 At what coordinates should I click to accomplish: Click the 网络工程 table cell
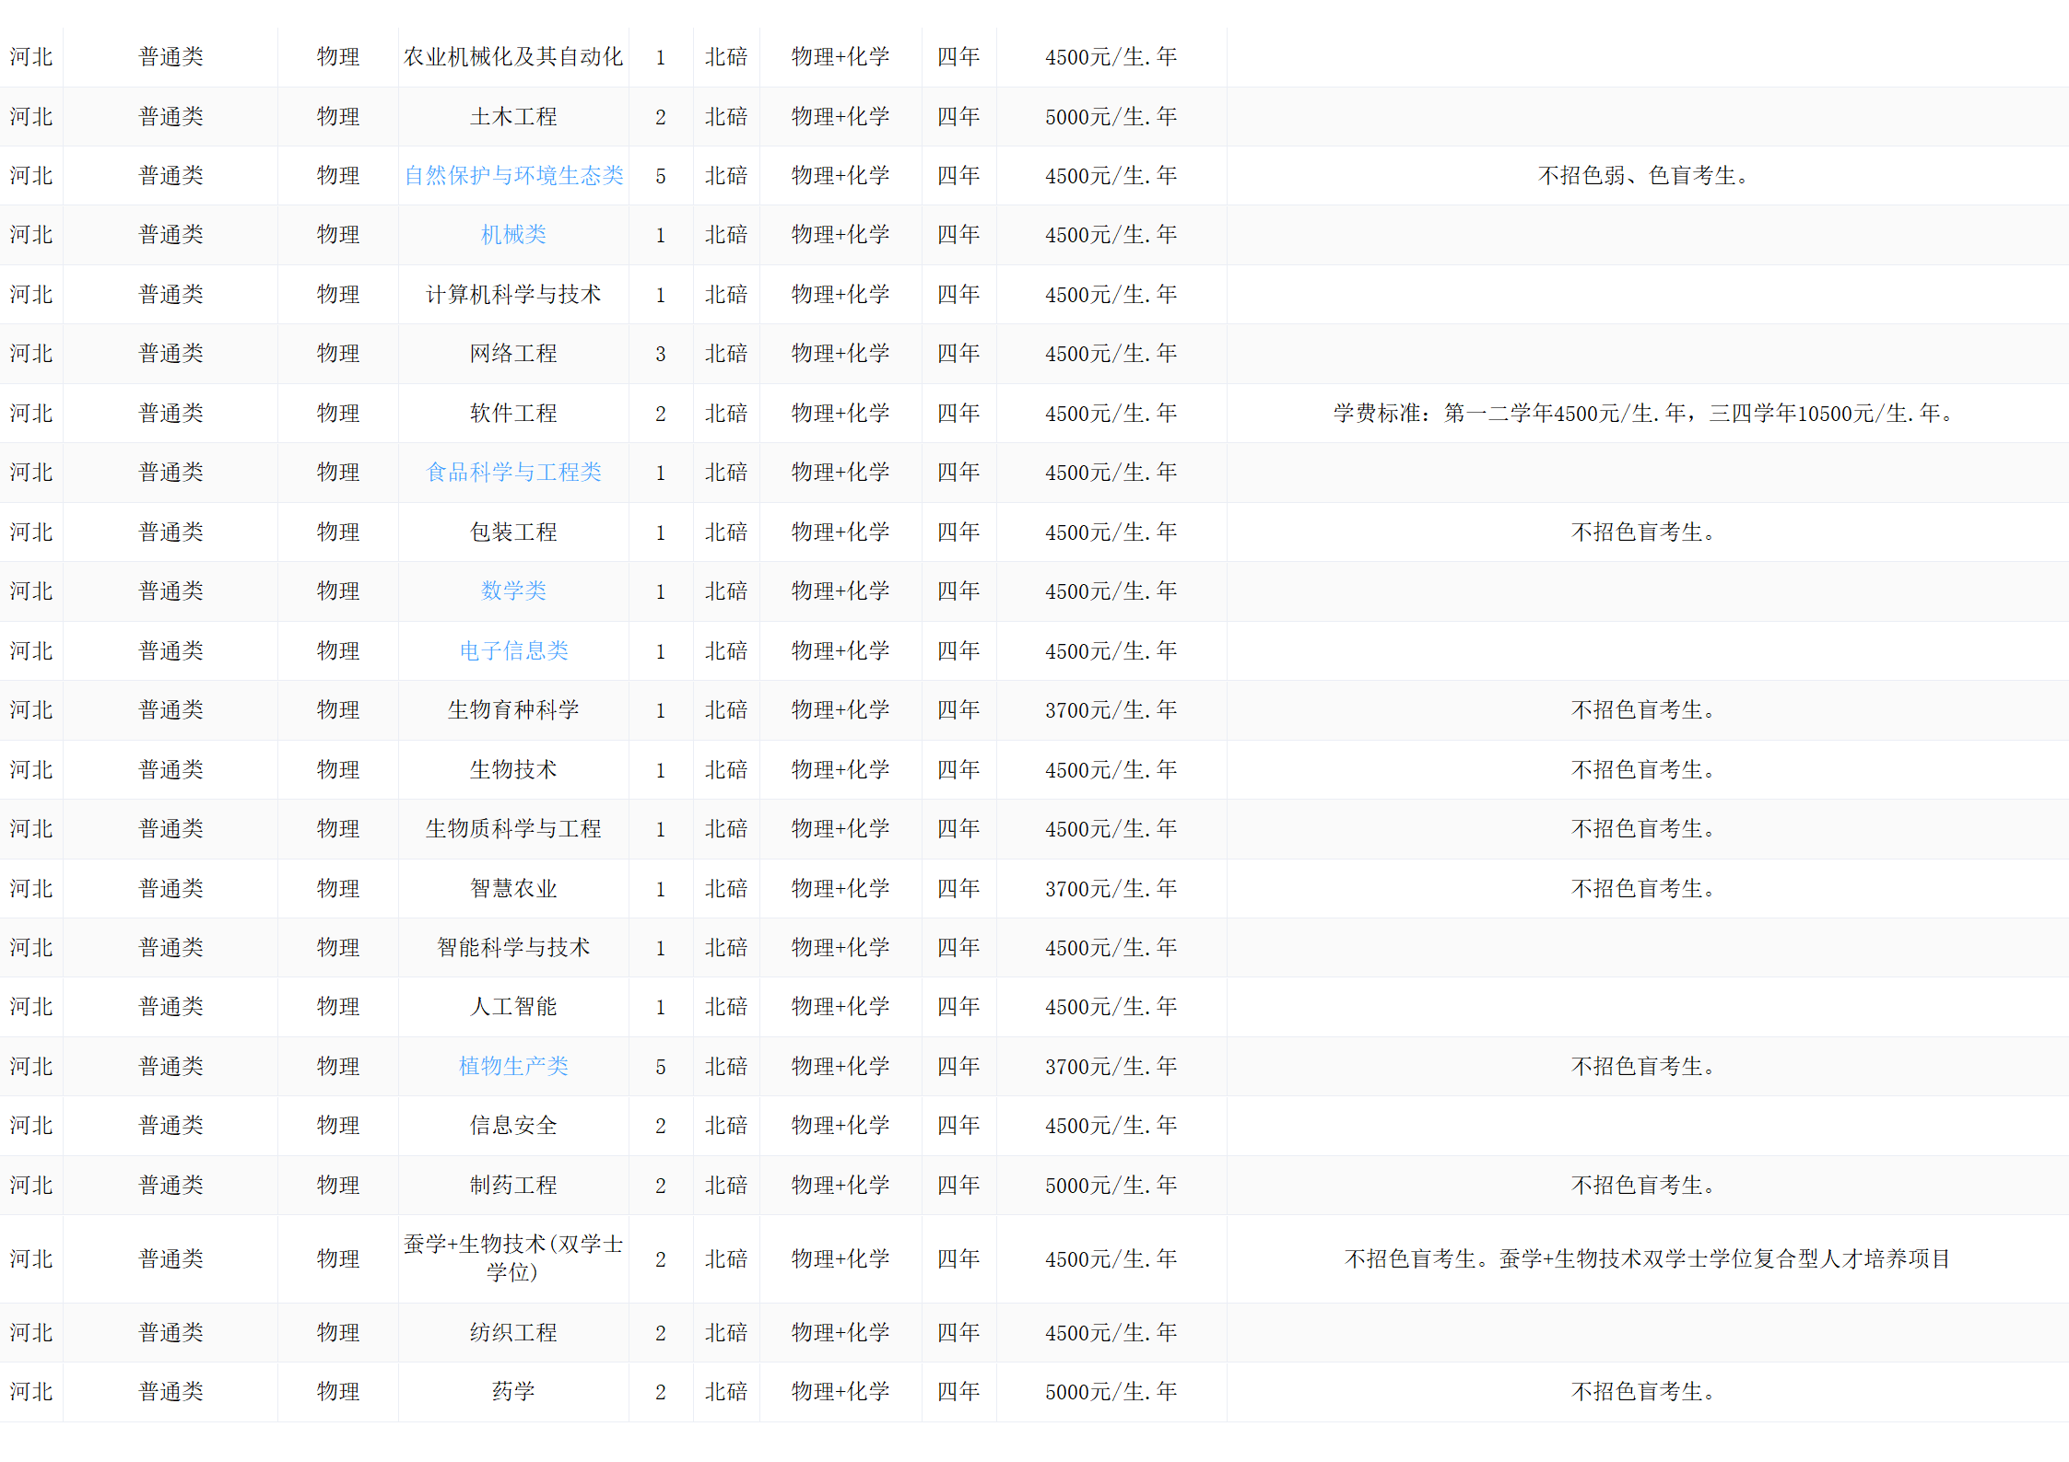[513, 354]
